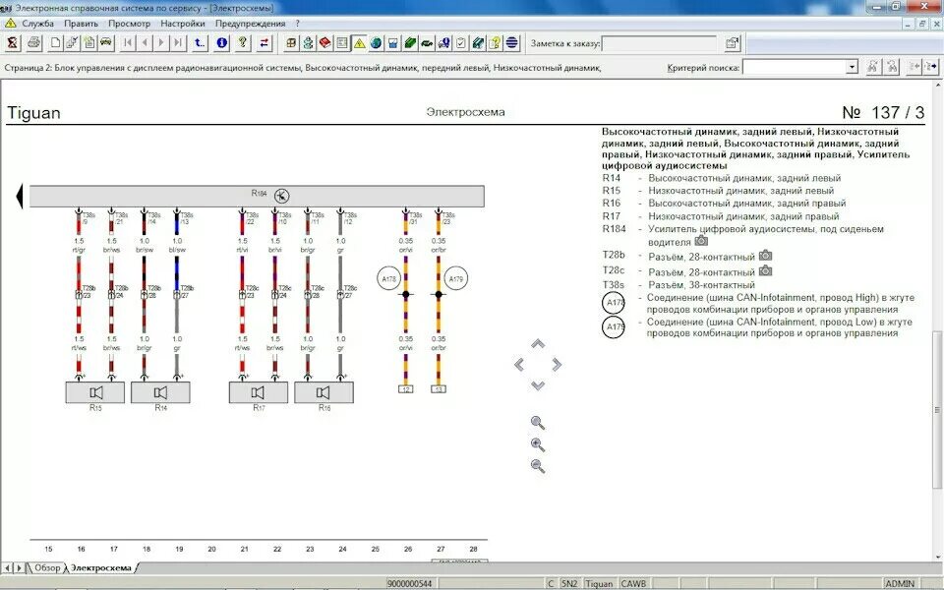Click the search criterion input field
Viewport: 944px width, 590px height.
coord(795,68)
